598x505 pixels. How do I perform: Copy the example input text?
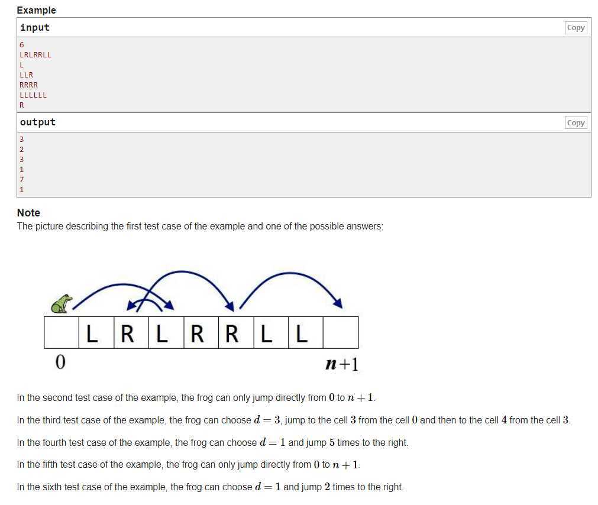576,28
